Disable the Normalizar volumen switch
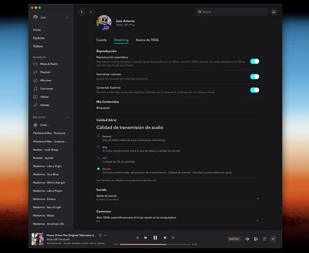This screenshot has width=309, height=253. tap(255, 77)
